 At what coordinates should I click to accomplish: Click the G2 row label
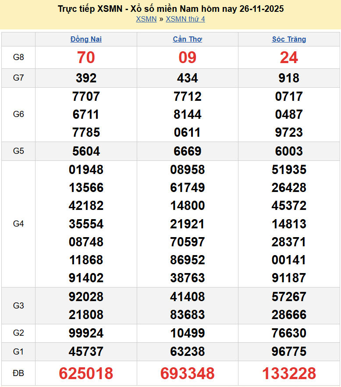point(18,333)
